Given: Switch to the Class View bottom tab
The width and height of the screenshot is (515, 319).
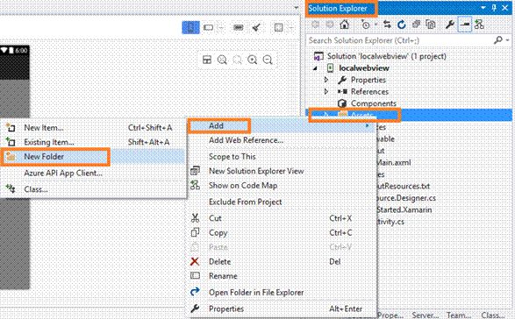Looking at the screenshot, I should click(x=493, y=315).
